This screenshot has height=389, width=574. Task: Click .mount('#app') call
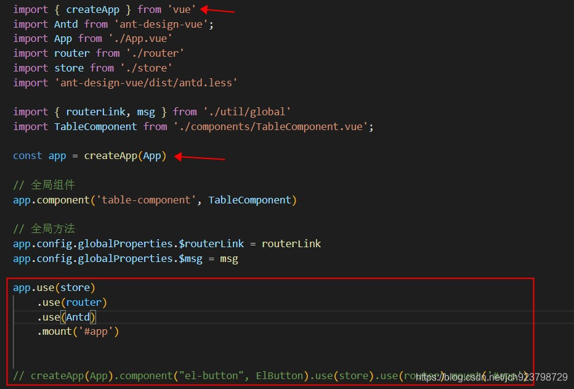(x=78, y=332)
